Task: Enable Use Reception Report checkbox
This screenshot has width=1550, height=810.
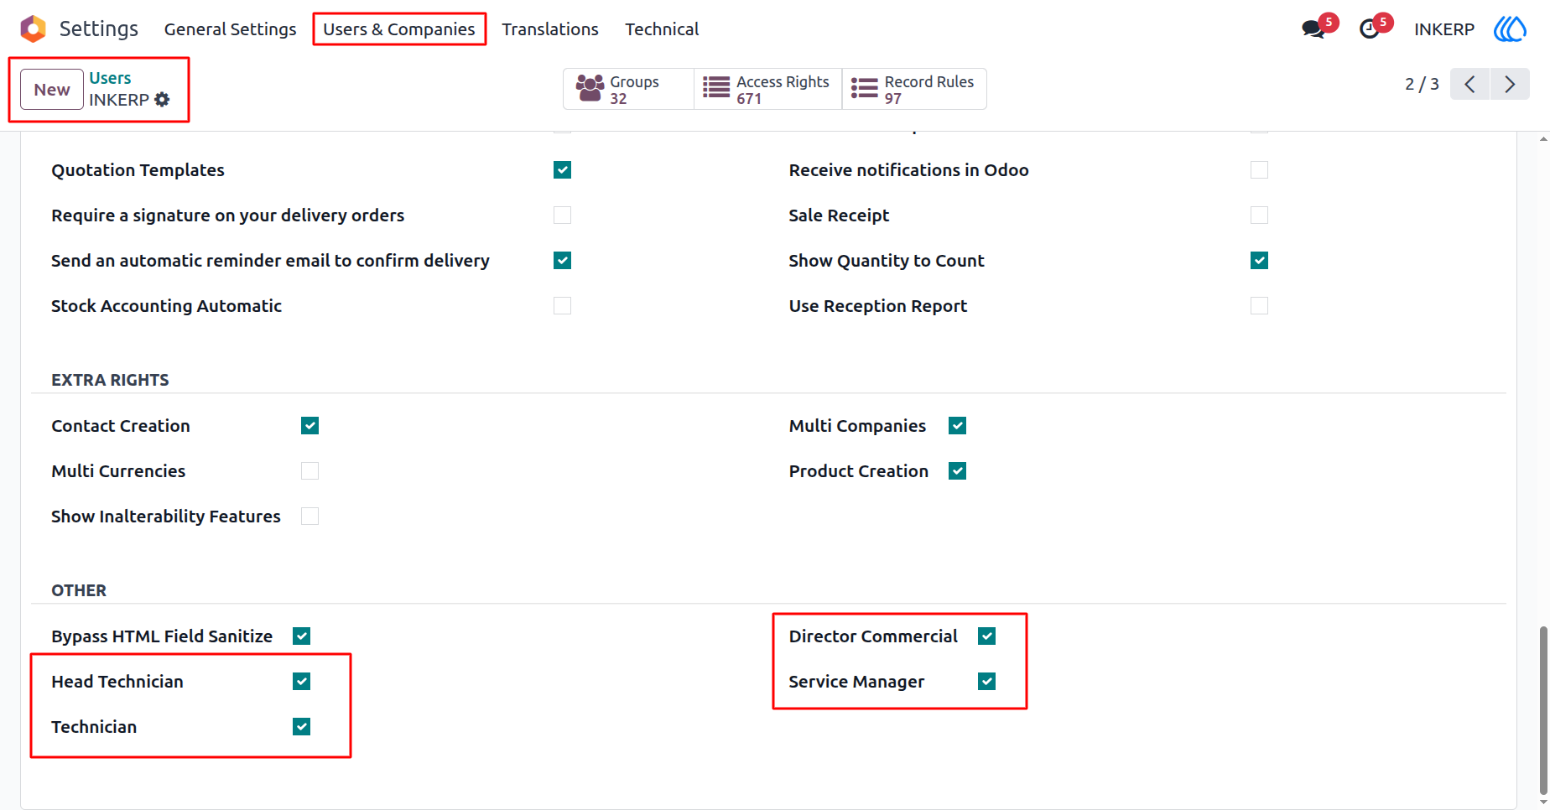Action: pos(1259,306)
